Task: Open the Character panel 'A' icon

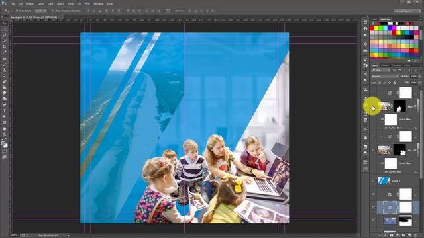Action: point(365,74)
